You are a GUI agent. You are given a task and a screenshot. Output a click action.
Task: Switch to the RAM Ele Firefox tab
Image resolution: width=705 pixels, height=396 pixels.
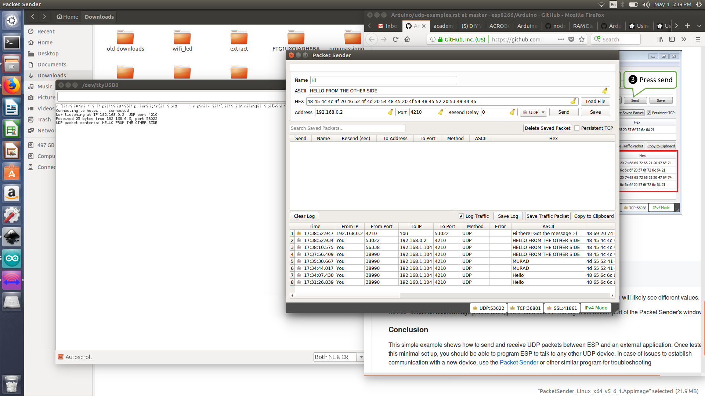click(583, 26)
